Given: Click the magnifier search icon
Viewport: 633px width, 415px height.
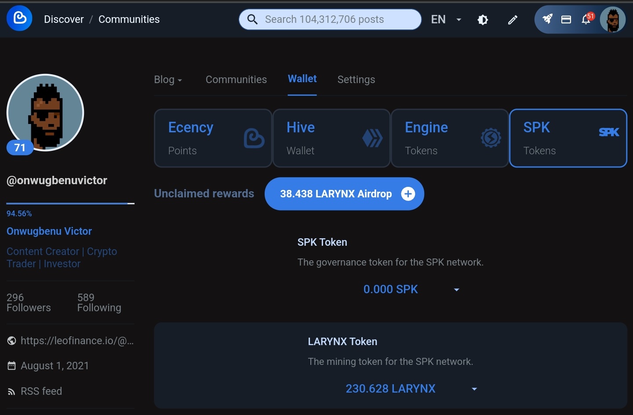Looking at the screenshot, I should click(252, 19).
